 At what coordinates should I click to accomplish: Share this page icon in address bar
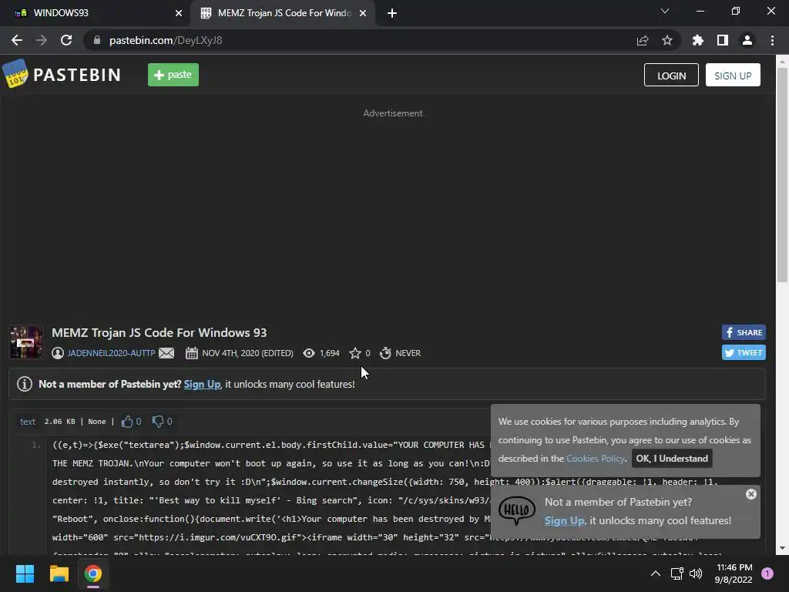643,40
